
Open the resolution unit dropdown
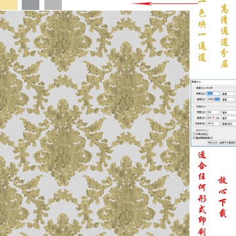229,123
